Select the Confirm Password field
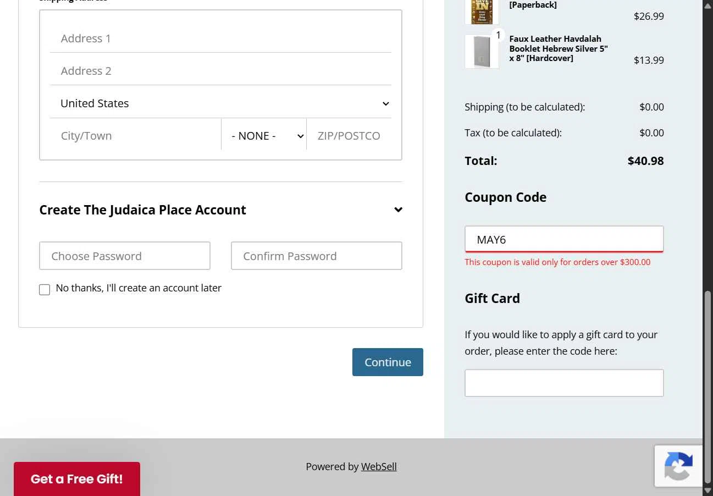 317,256
